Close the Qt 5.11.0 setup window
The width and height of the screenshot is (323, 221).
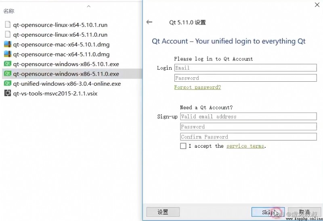click(317, 5)
